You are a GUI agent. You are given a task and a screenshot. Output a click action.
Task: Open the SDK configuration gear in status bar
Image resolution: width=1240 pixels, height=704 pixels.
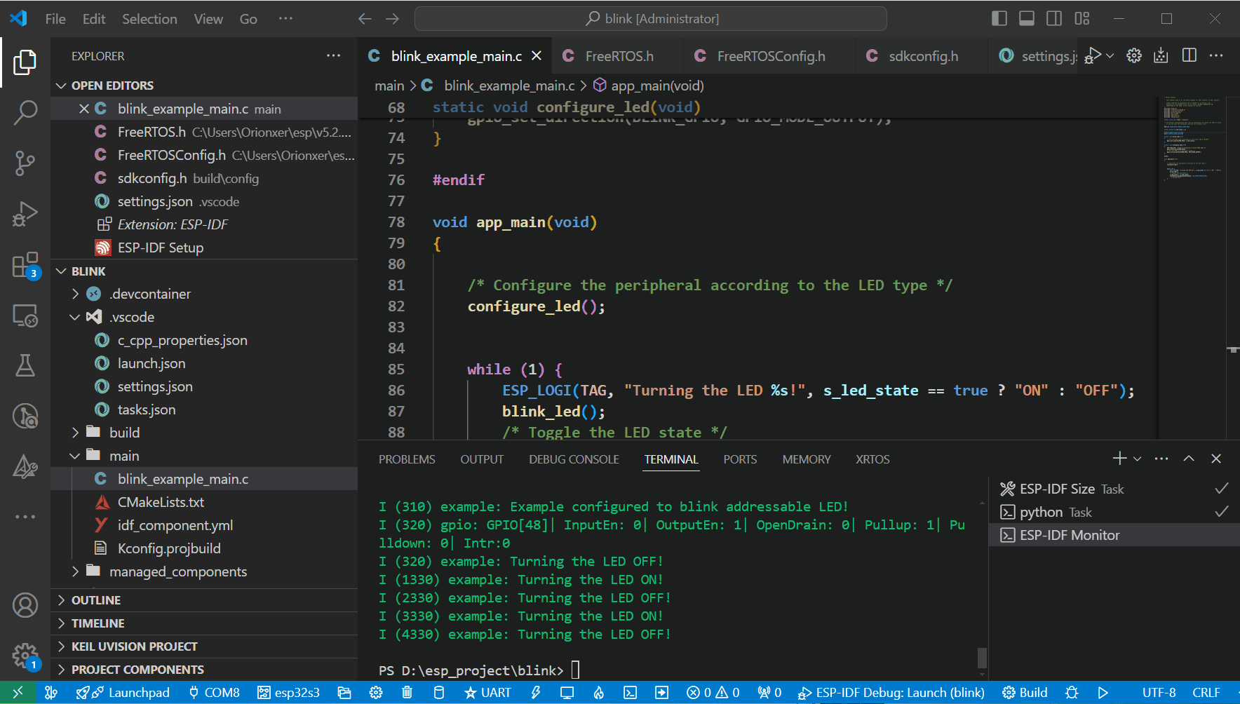376,693
